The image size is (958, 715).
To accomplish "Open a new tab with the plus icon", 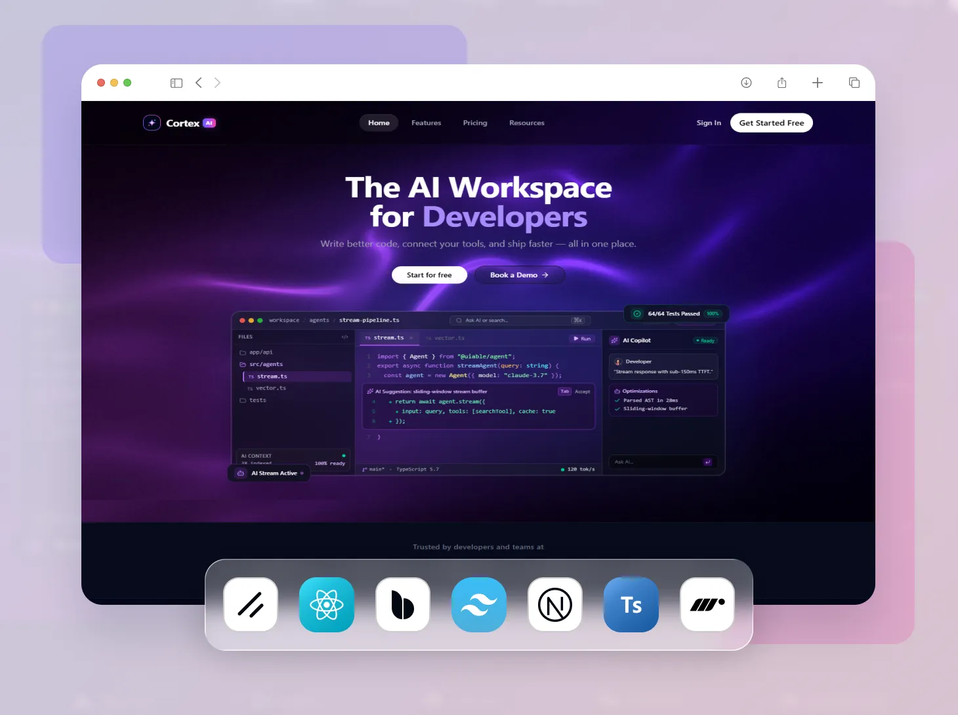I will [818, 83].
